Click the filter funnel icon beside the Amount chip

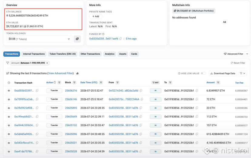point(8,63)
